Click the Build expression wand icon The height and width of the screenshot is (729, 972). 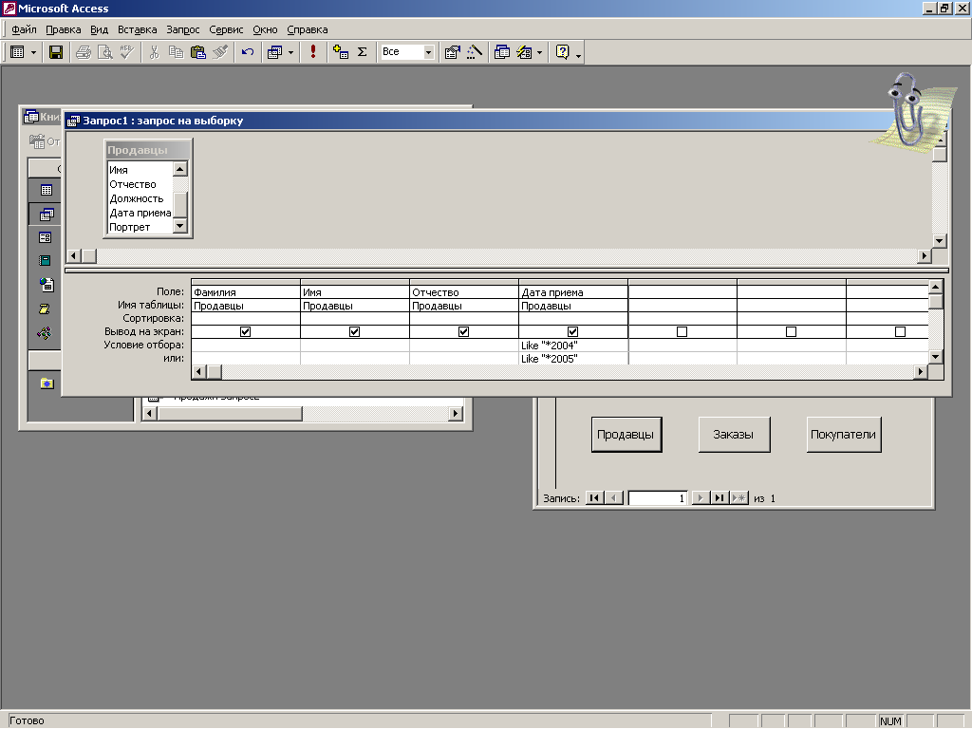pyautogui.click(x=475, y=52)
